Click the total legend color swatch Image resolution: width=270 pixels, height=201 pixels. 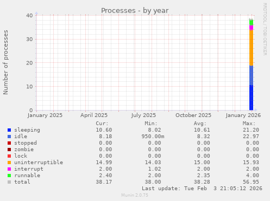[x=9, y=182]
